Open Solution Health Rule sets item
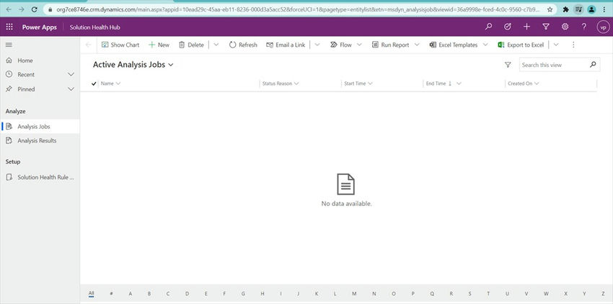Image resolution: width=613 pixels, height=304 pixels. tap(40, 177)
